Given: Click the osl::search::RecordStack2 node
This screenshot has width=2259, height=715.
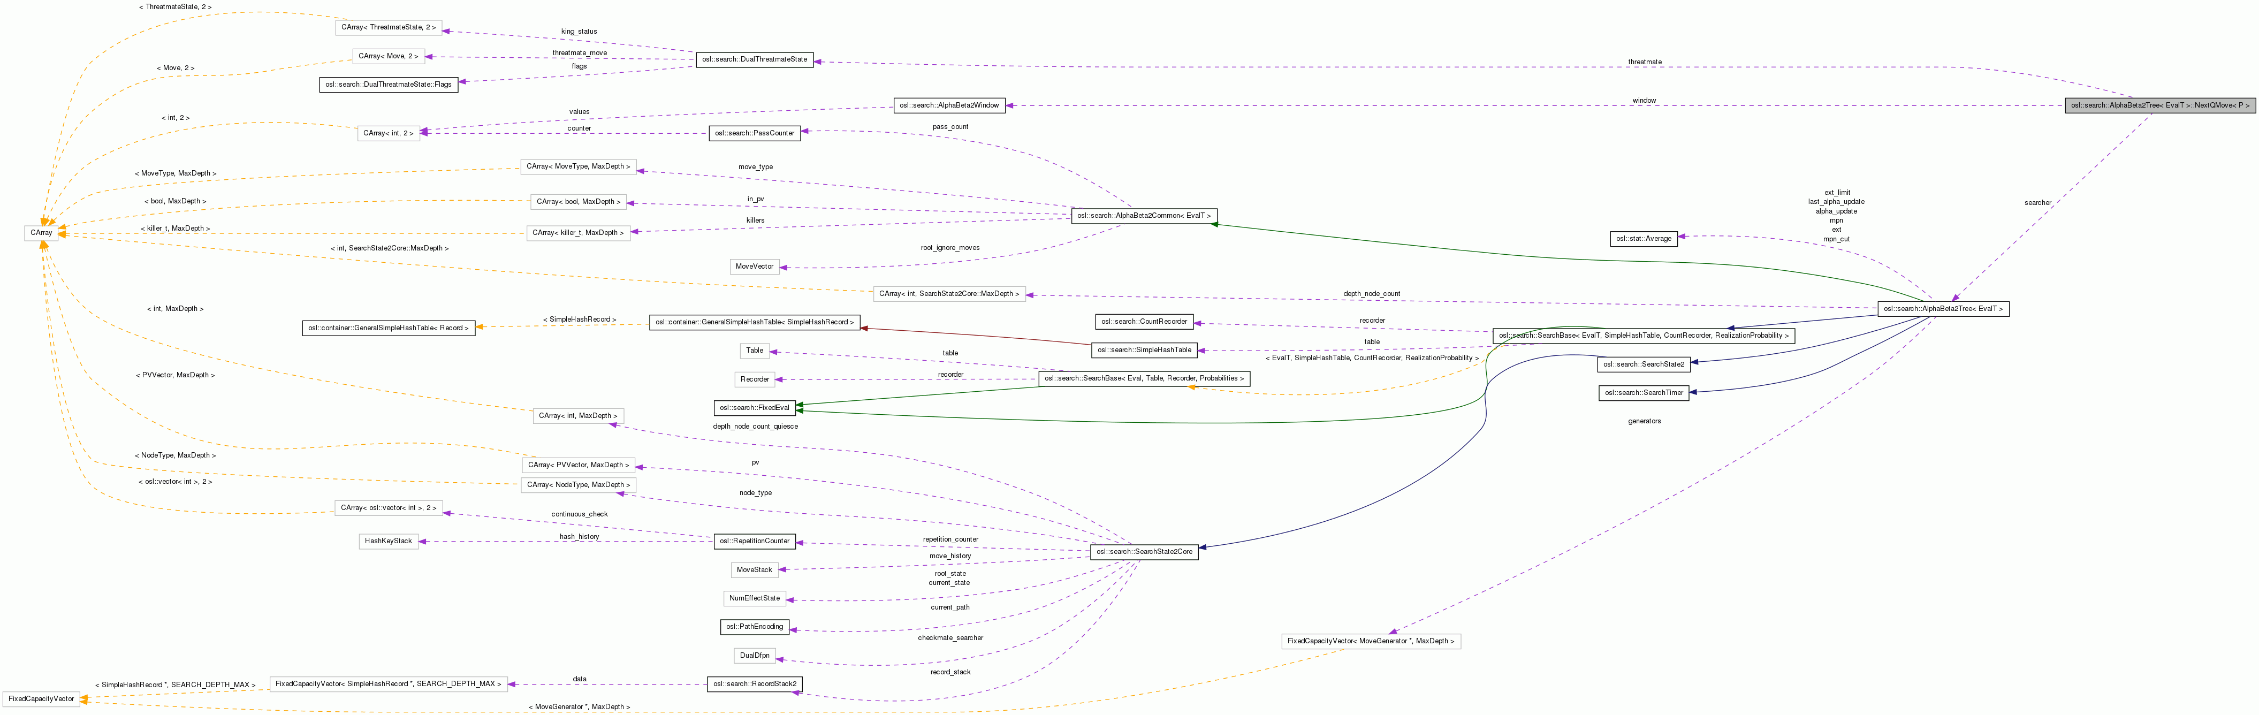Looking at the screenshot, I should click(x=754, y=684).
